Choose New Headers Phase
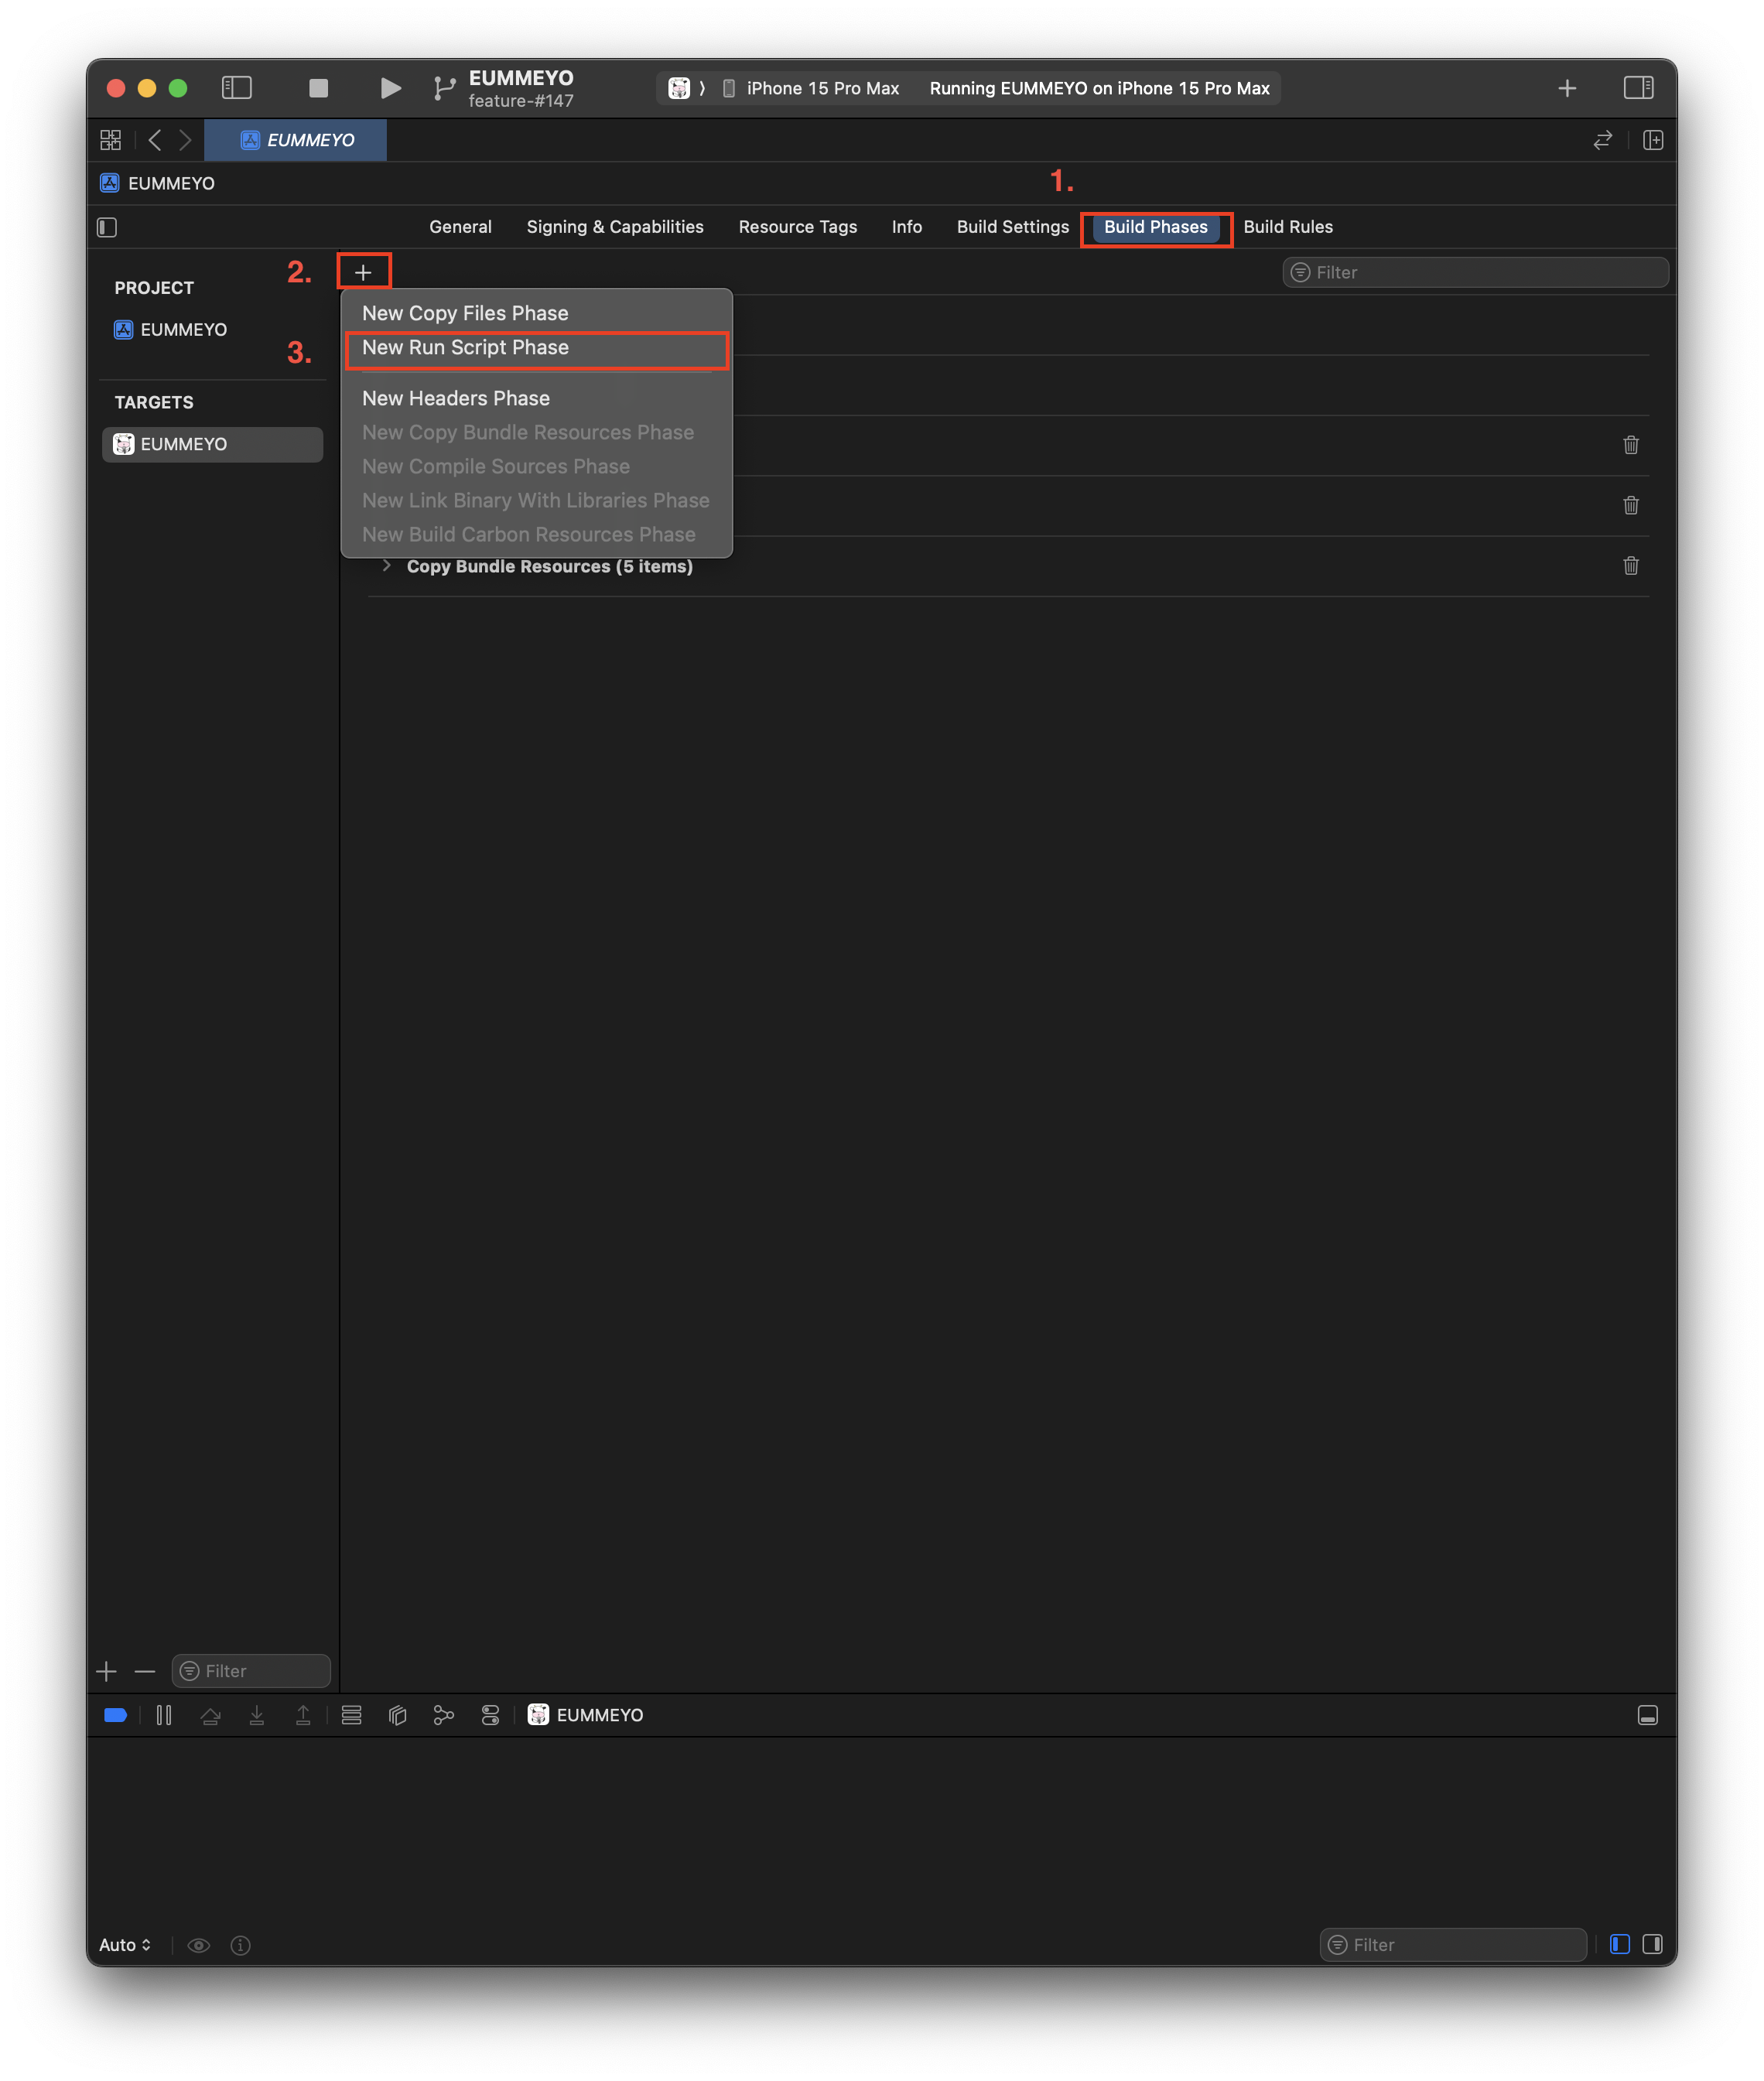 click(x=537, y=398)
